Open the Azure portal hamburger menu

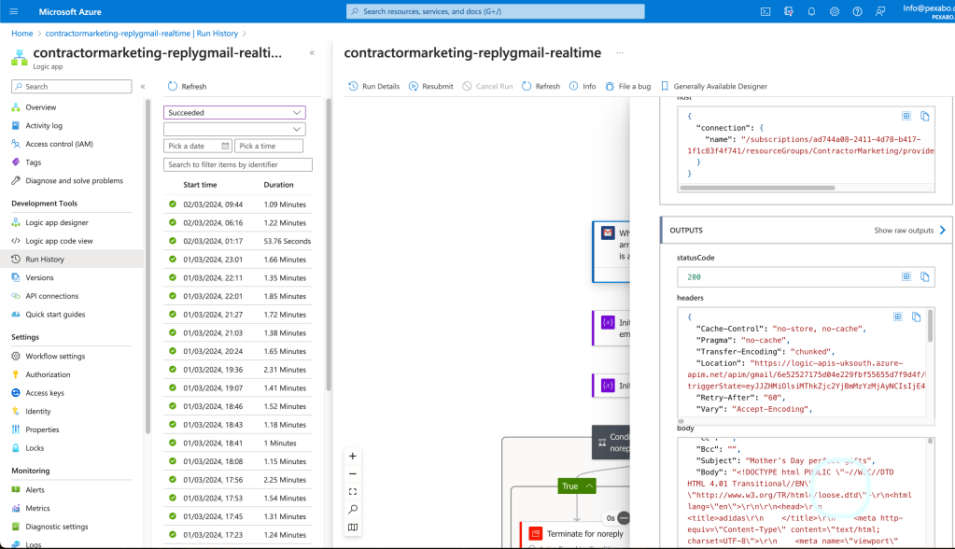point(14,11)
